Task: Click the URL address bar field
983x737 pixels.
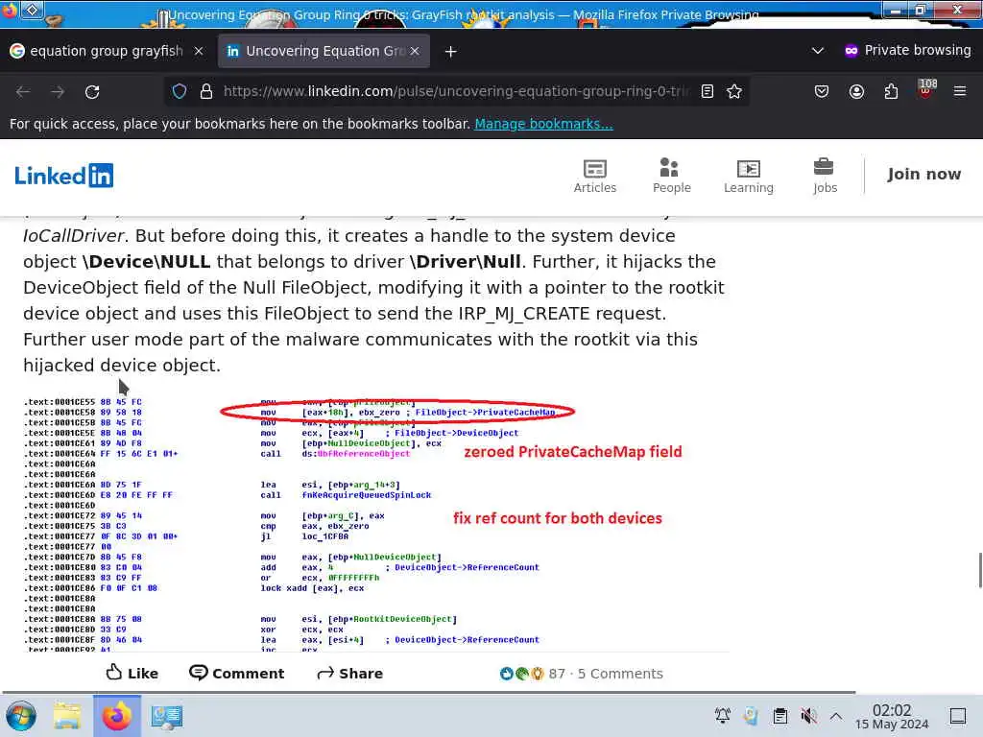Action: 456,91
